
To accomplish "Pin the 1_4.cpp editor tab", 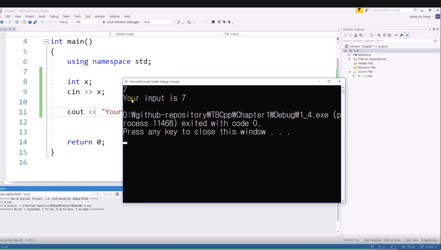I will (x=10, y=29).
